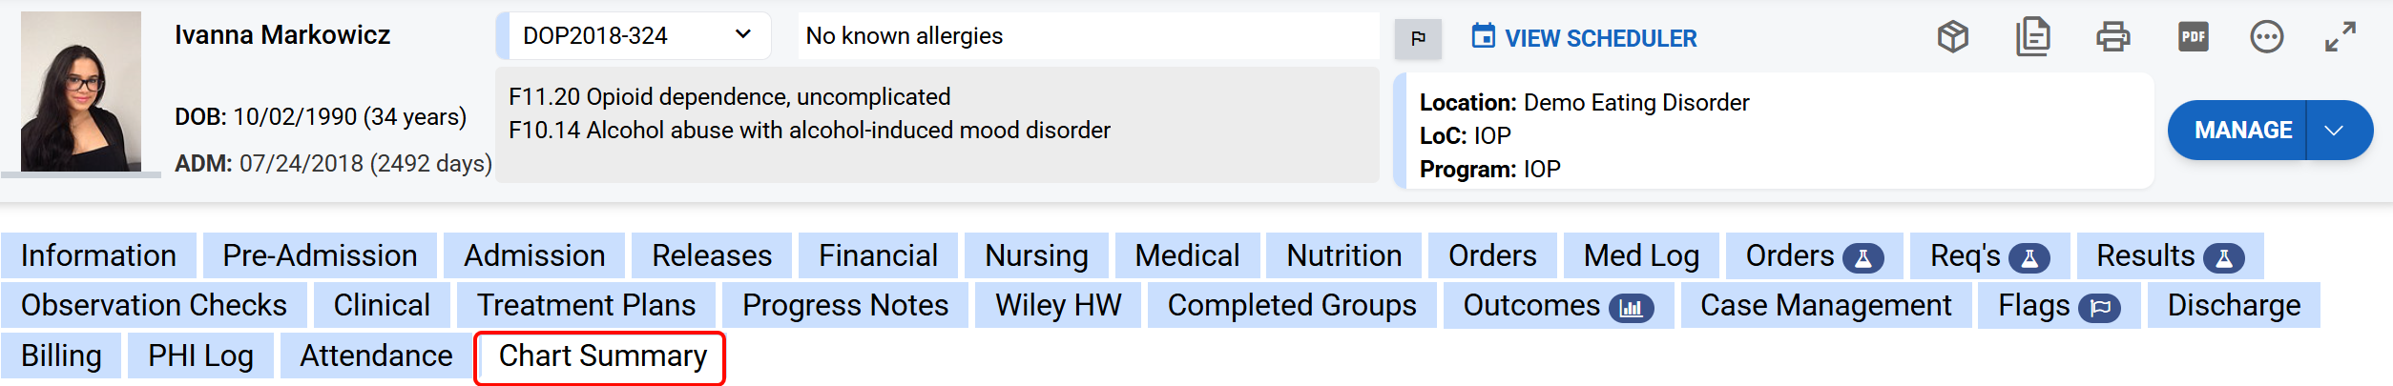The height and width of the screenshot is (386, 2393).
Task: Expand view with the fullscreen arrows icon
Action: tap(2340, 37)
